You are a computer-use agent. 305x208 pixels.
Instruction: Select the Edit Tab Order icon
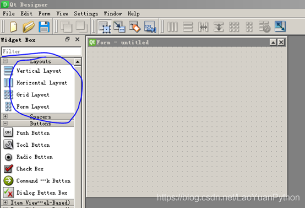[150, 26]
